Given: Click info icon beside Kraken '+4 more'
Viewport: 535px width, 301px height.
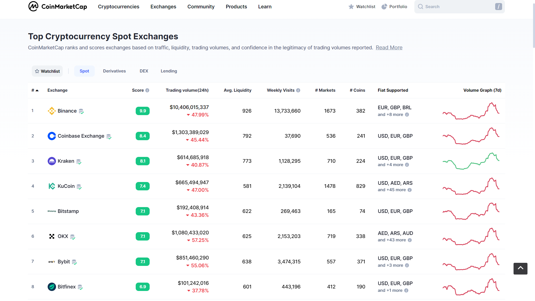Looking at the screenshot, I should (407, 165).
